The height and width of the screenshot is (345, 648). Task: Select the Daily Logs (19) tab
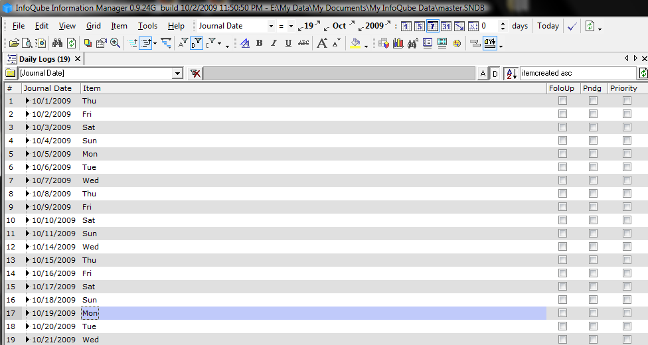pyautogui.click(x=44, y=59)
